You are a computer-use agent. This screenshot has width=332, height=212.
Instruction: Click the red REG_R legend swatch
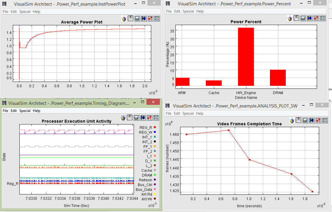155,127
